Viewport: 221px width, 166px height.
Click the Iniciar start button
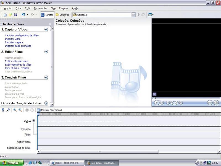(x=12, y=163)
